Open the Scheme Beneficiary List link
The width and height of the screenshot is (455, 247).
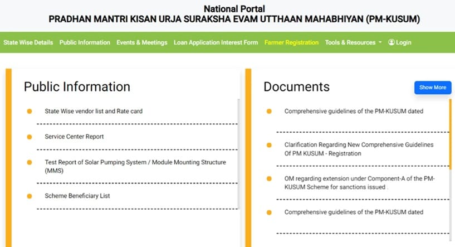pyautogui.click(x=77, y=196)
